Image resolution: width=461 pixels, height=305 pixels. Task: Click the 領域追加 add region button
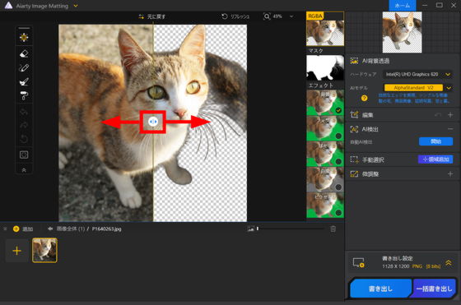435,159
